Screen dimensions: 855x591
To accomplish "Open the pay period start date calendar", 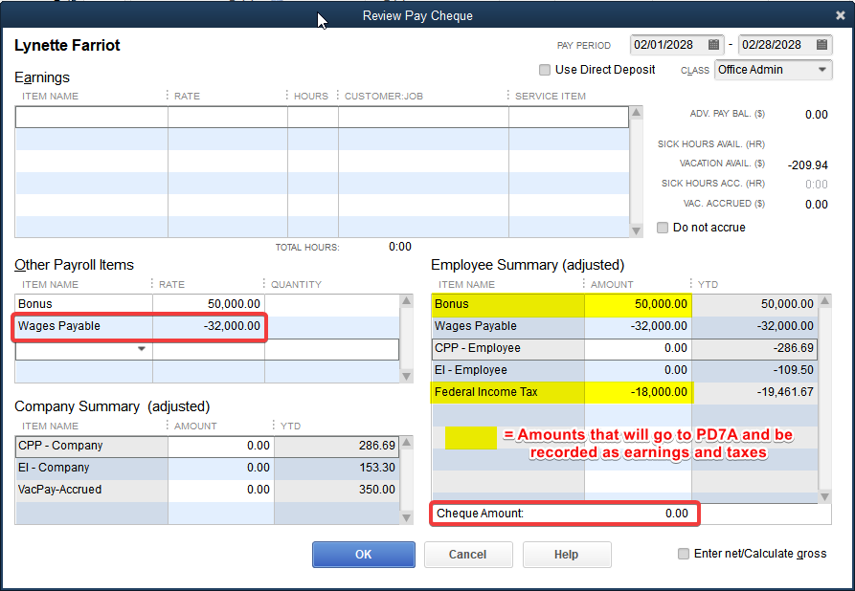I will click(x=713, y=45).
